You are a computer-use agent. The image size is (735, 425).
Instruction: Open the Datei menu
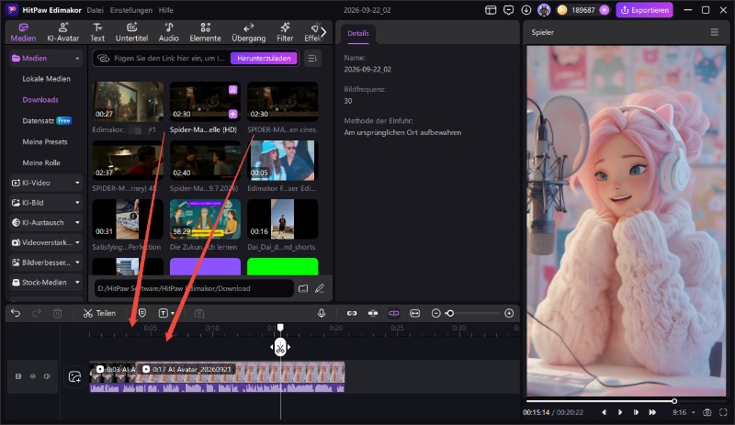(96, 10)
